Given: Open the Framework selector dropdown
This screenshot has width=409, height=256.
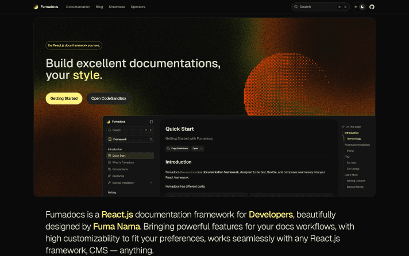Looking at the screenshot, I should tap(130, 139).
